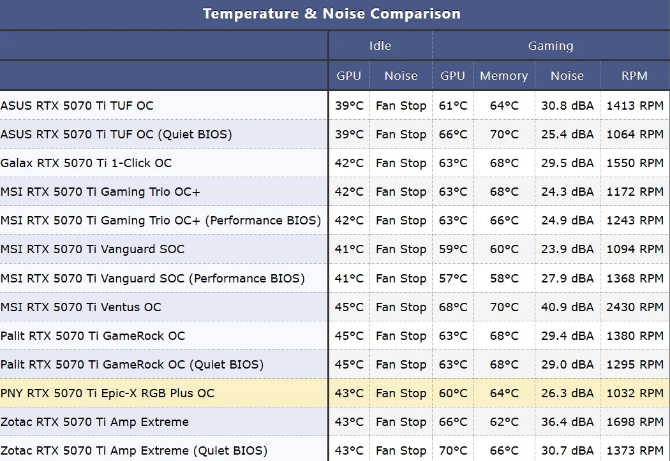
Task: Click the 2430 RPM cell
Action: pyautogui.click(x=635, y=307)
